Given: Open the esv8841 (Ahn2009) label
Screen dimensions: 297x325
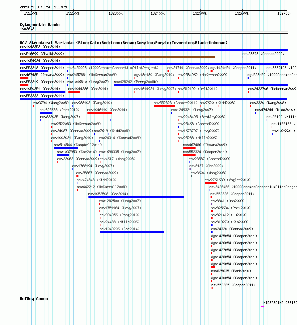Looking at the screenshot, I should (x=228, y=201).
